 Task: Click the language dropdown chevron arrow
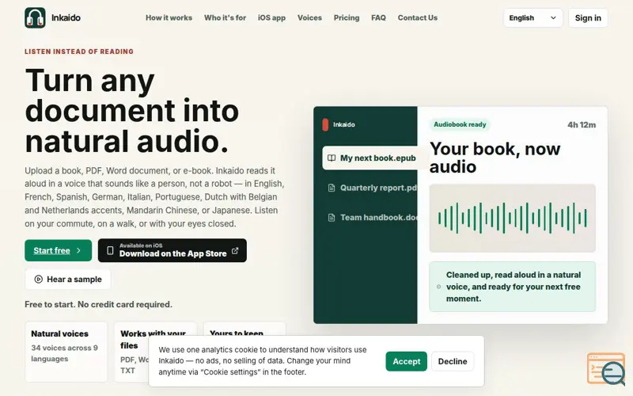click(553, 17)
